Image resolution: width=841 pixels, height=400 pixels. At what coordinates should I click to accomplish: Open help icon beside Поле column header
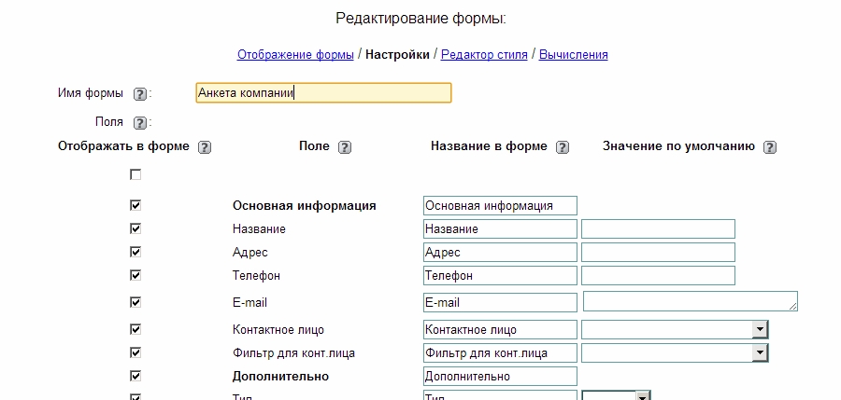click(344, 147)
